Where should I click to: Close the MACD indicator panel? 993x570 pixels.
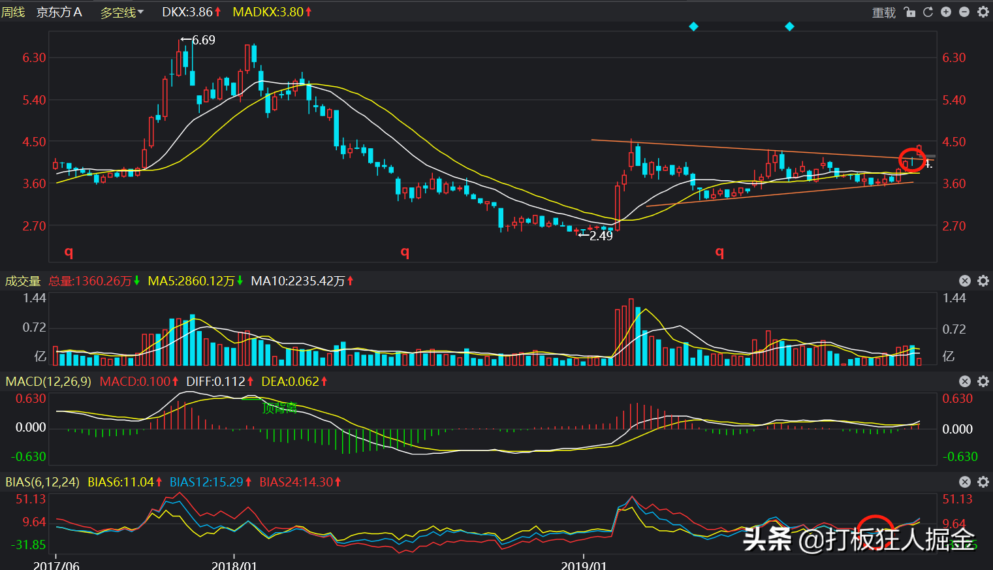[x=965, y=381]
